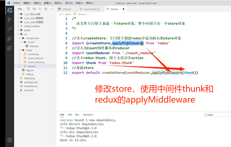
Task: Click 'createStore' in the line 6 import
Action: pos(99,43)
